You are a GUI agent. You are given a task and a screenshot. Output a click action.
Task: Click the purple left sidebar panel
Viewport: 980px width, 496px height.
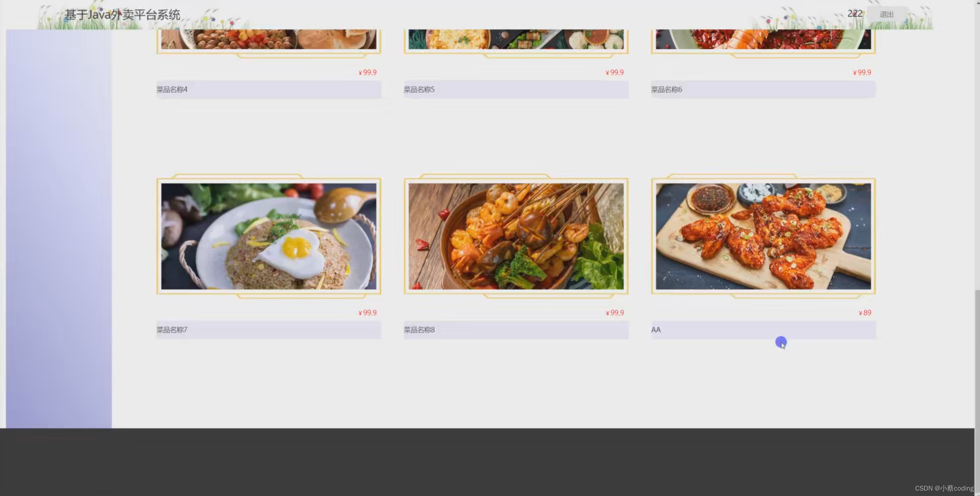(x=59, y=229)
